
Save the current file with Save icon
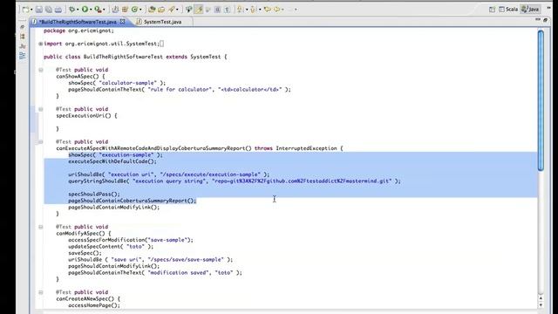38,10
